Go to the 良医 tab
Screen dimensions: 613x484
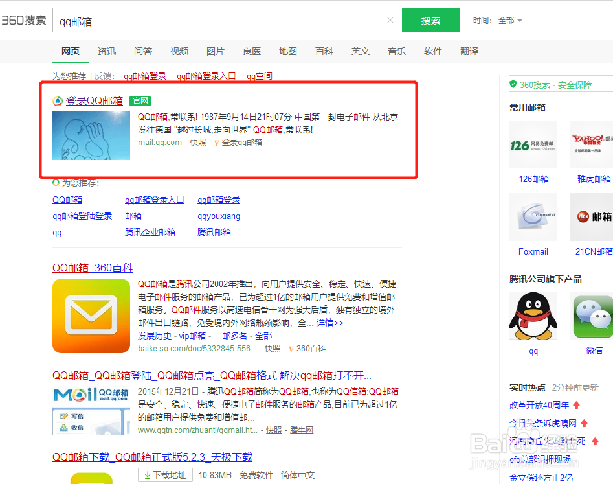tap(252, 51)
